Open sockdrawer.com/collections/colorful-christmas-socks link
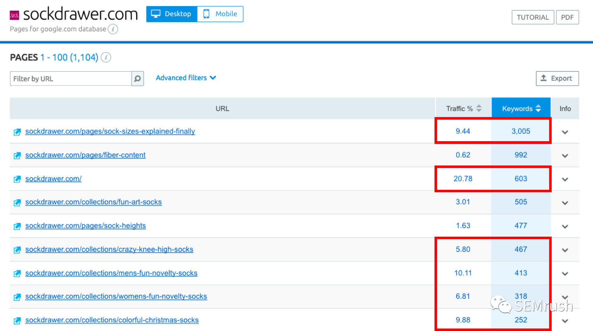This screenshot has width=593, height=331. click(x=112, y=320)
